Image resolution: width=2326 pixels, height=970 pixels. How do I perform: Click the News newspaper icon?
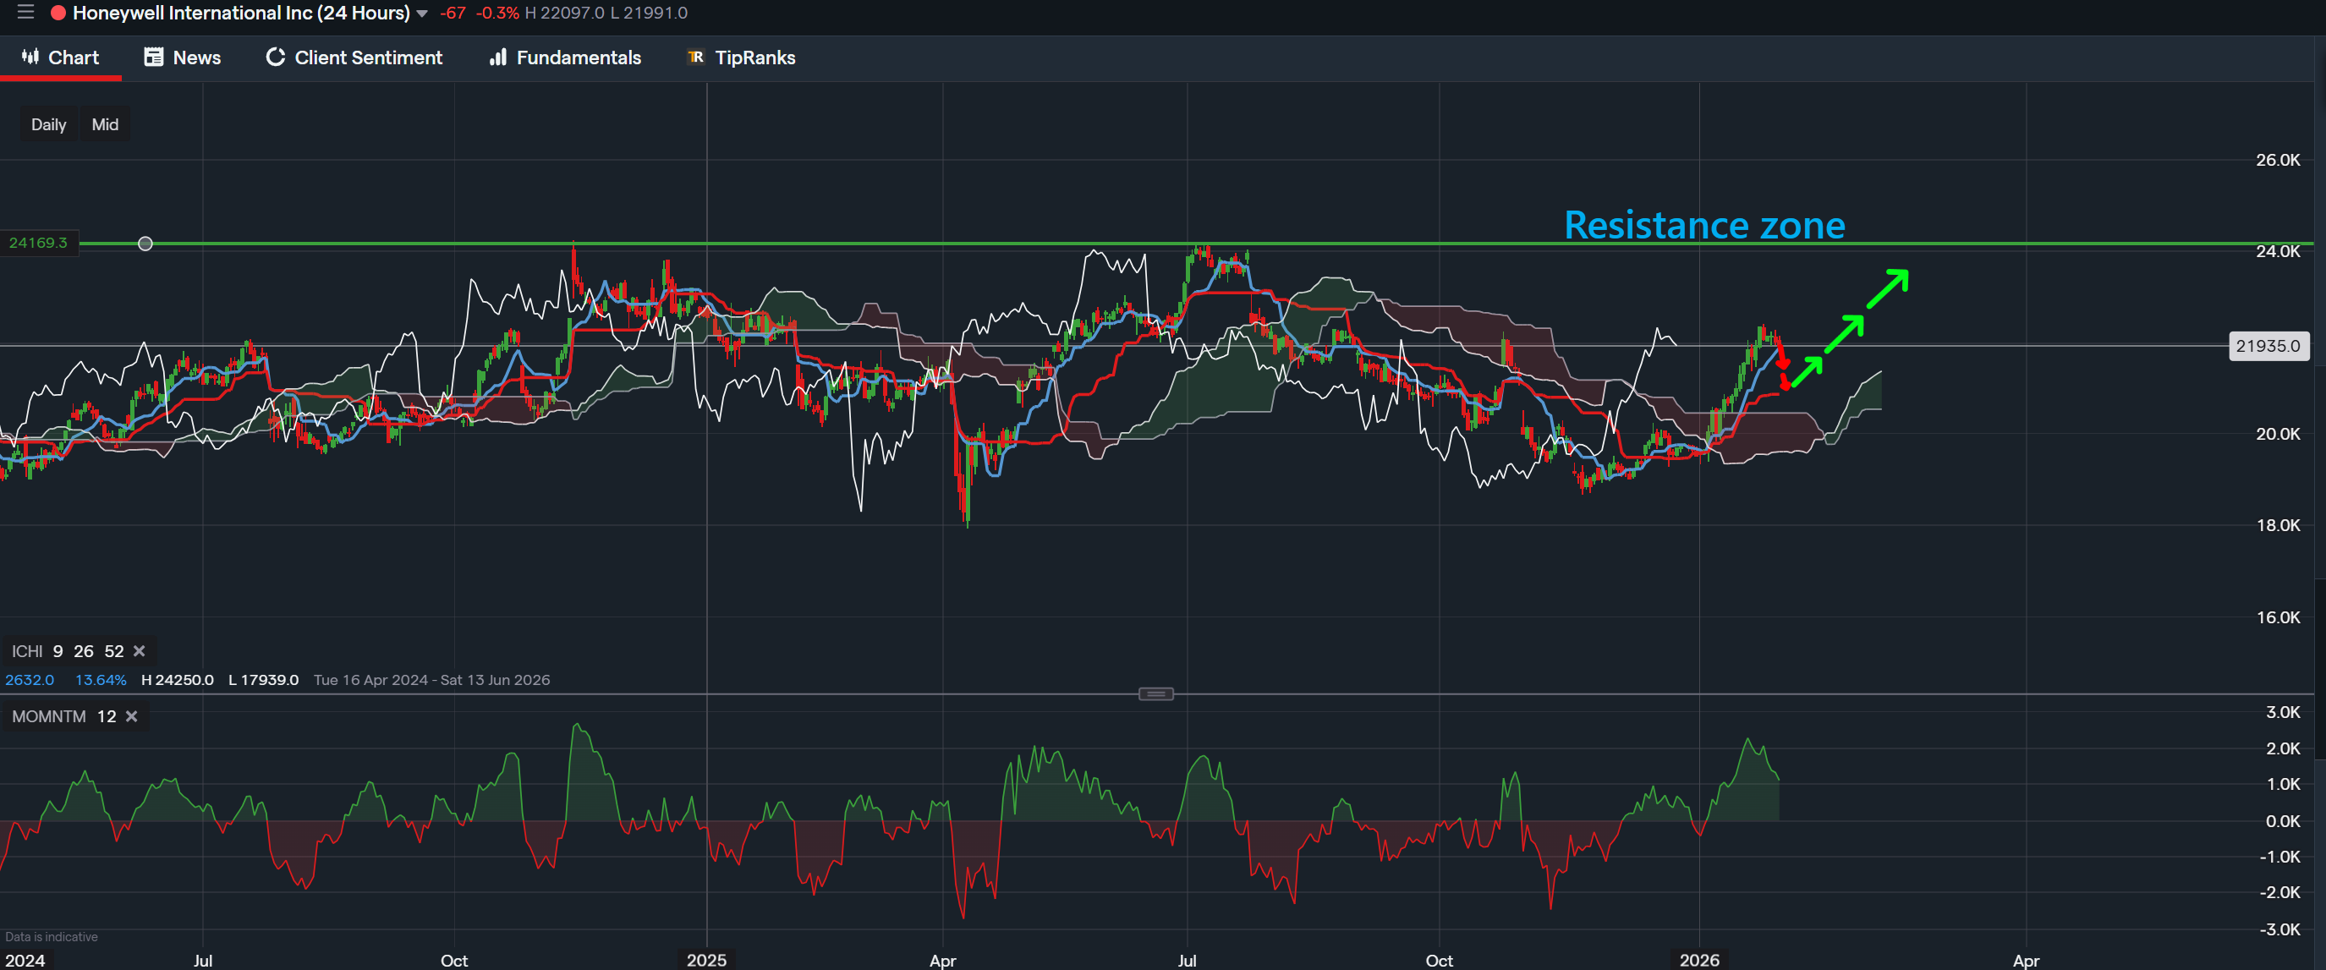coord(152,57)
